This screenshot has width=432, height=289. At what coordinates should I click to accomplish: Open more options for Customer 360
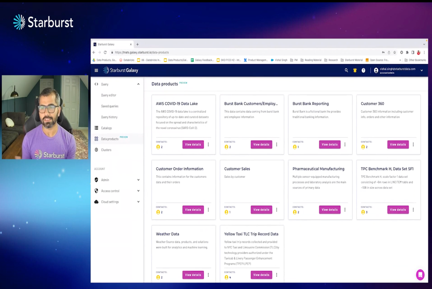tap(413, 144)
